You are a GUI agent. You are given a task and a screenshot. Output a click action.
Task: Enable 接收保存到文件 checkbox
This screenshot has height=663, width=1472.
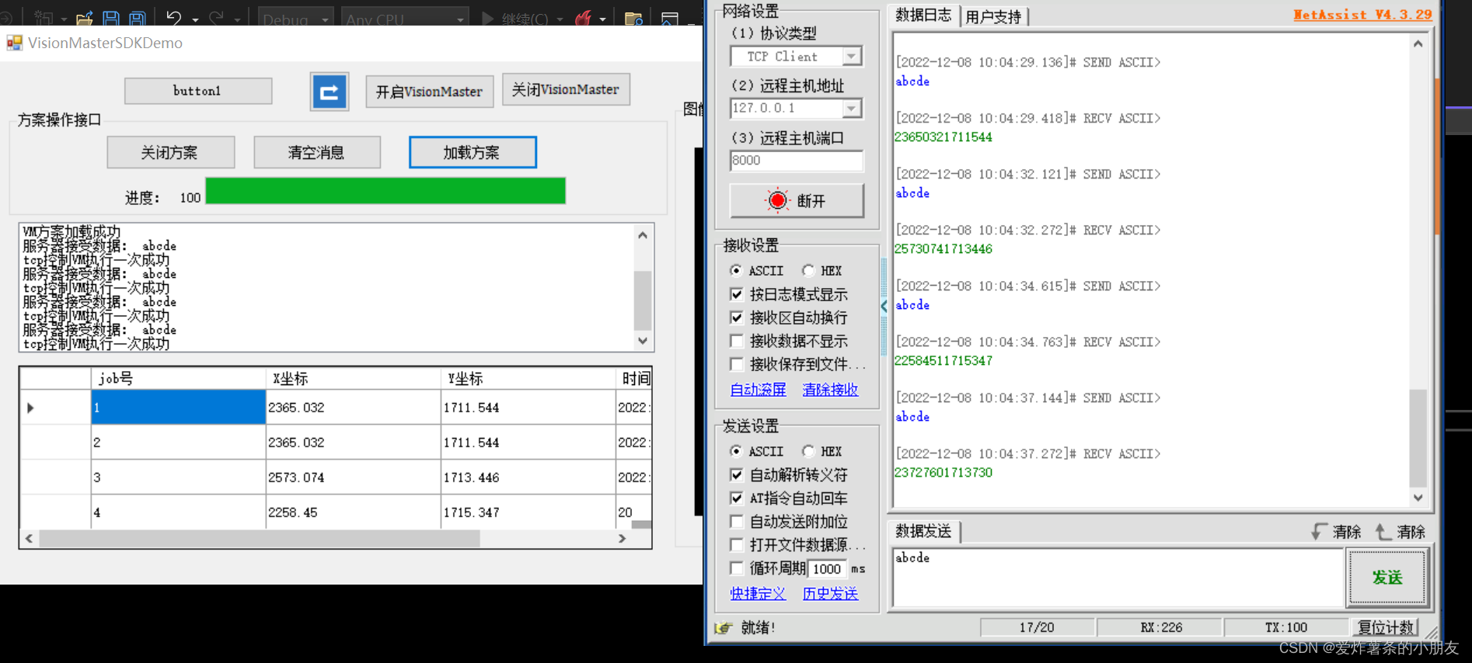click(737, 364)
